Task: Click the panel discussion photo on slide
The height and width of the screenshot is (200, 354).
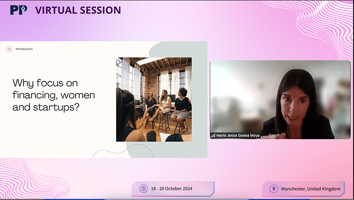Action: (154, 99)
